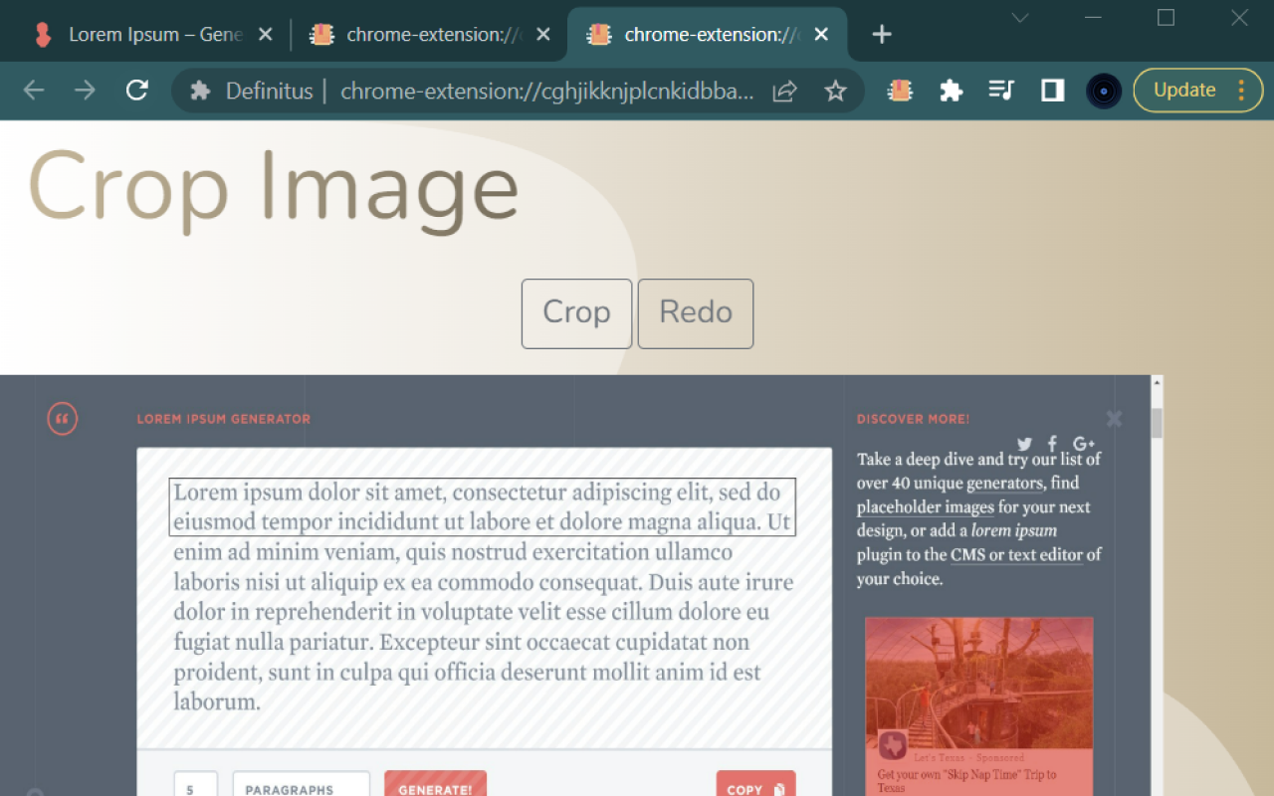Open the Definitus extension toolbar icon
Viewport: 1274px width, 796px height.
point(900,91)
